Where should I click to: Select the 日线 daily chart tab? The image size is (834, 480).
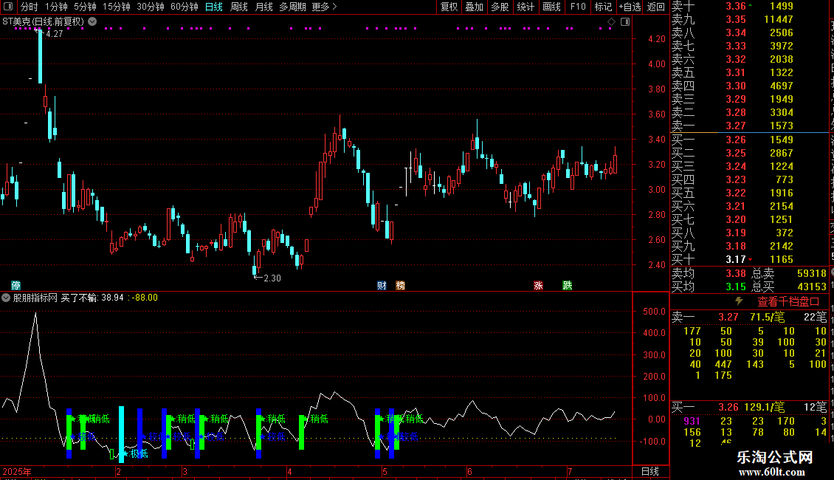point(214,7)
